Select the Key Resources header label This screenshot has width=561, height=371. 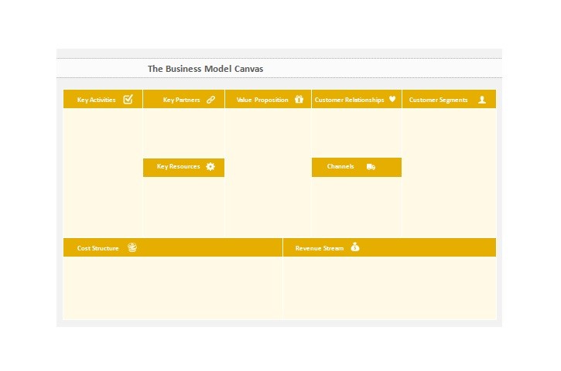tap(178, 166)
